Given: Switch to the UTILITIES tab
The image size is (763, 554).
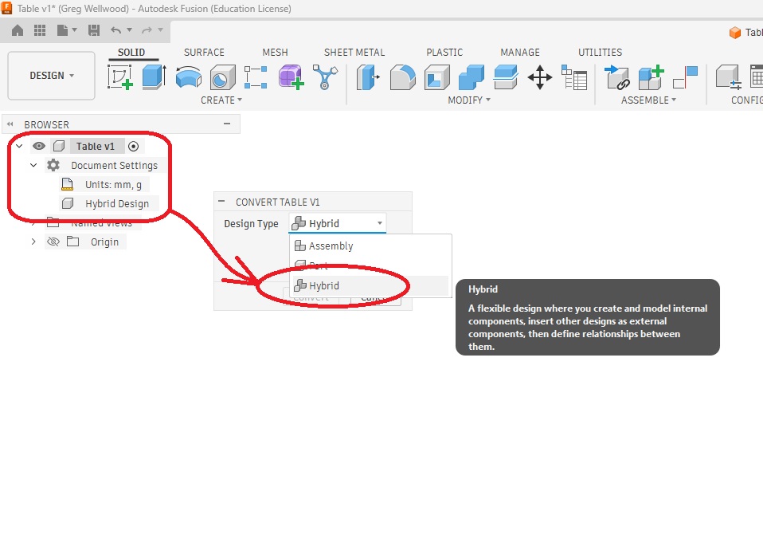Looking at the screenshot, I should (x=600, y=52).
